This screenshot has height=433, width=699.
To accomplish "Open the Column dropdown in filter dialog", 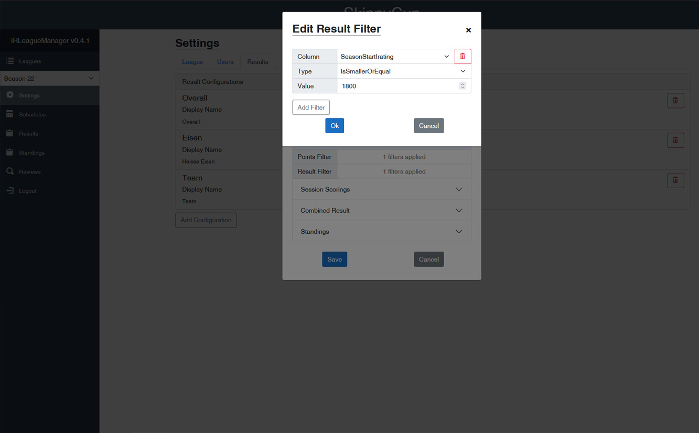I will (395, 57).
